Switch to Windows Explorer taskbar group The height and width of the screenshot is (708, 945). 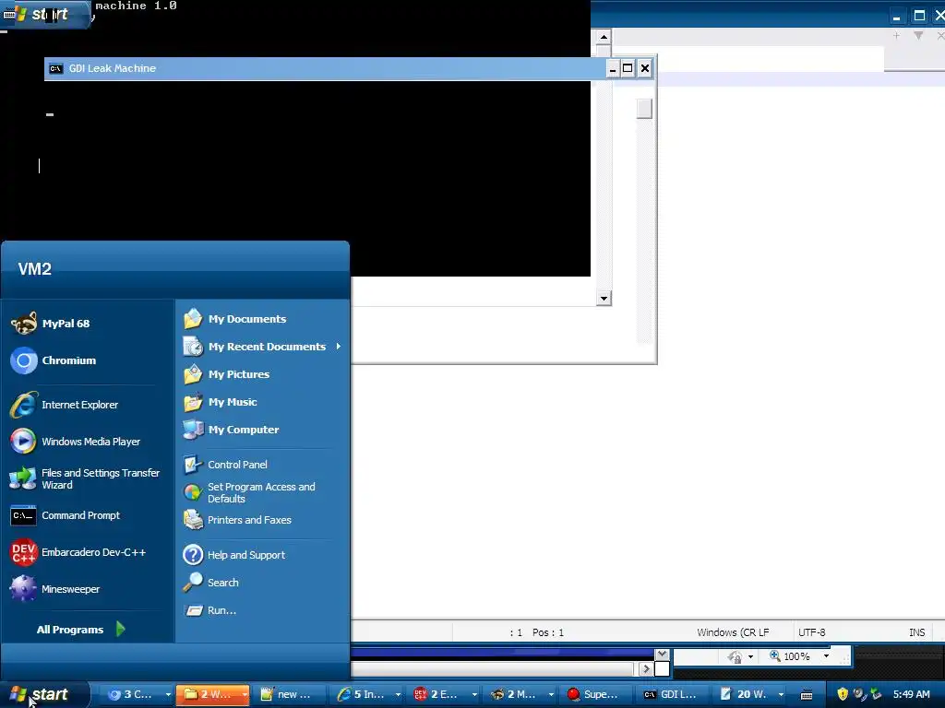click(x=212, y=694)
